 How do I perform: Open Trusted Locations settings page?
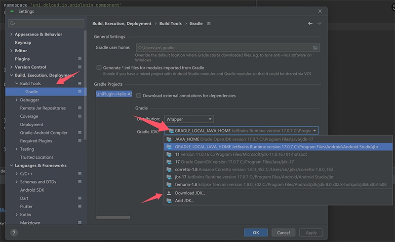(37, 157)
